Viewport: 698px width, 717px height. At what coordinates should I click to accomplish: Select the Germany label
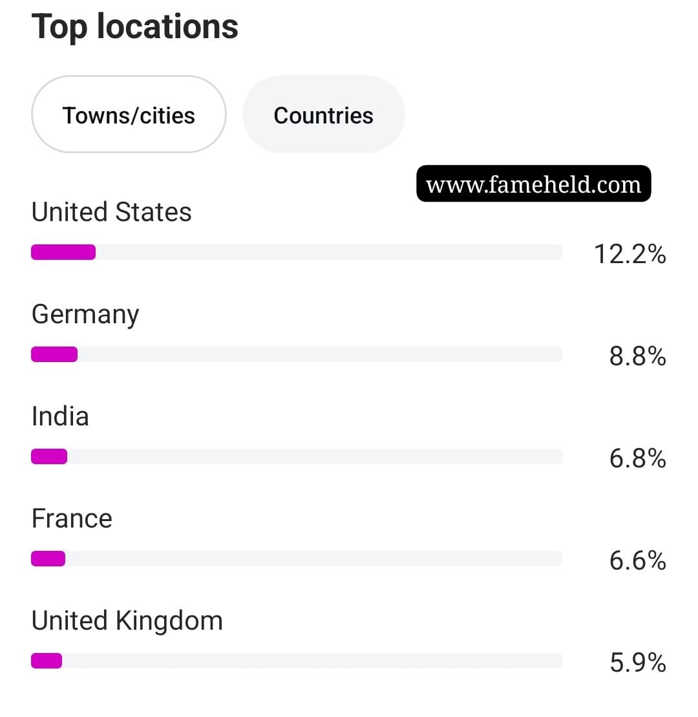coord(85,316)
